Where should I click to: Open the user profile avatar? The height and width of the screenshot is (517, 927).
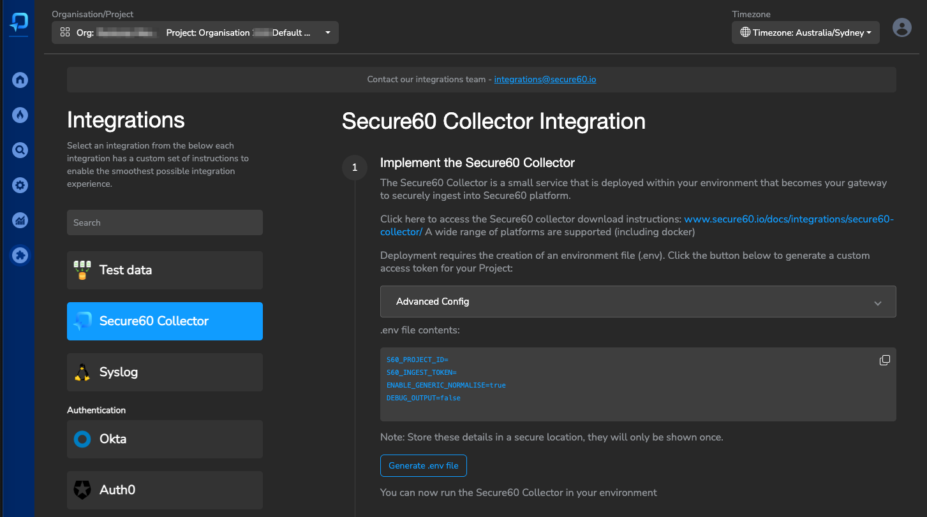(901, 27)
